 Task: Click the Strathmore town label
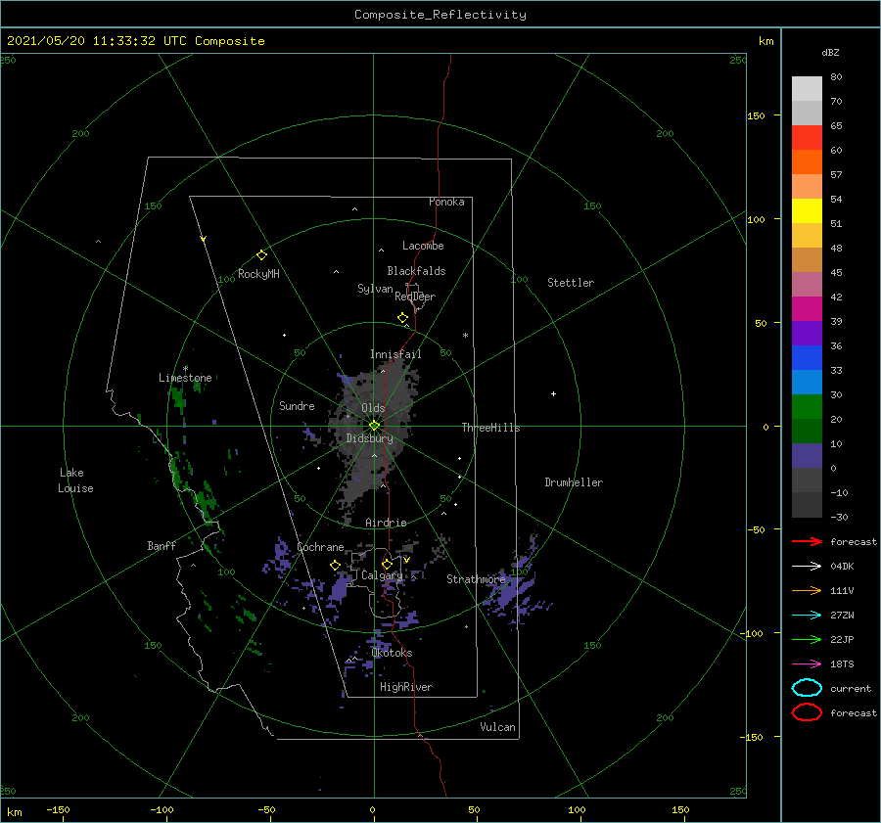(x=476, y=579)
